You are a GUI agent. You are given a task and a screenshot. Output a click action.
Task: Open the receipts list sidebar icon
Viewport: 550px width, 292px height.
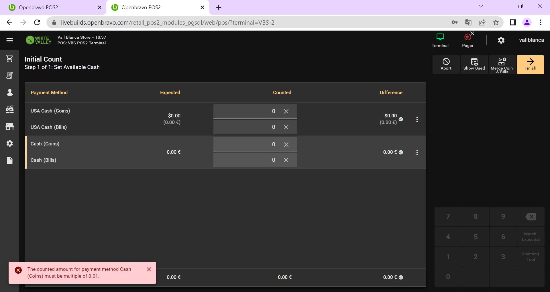click(x=10, y=75)
